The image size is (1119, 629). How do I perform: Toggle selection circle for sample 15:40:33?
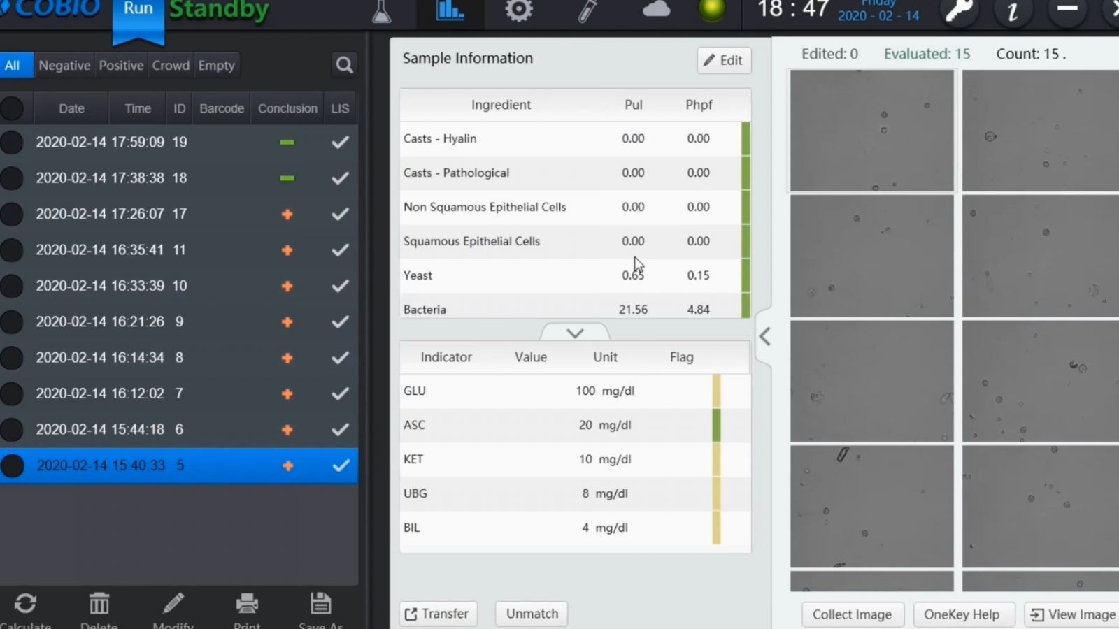12,465
